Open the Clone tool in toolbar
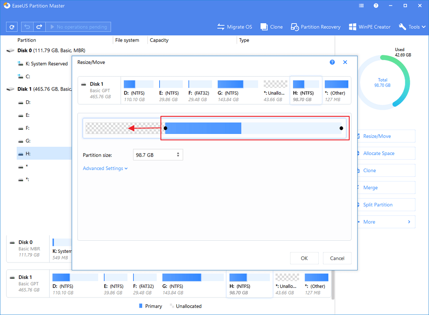The height and width of the screenshot is (315, 429). pyautogui.click(x=271, y=27)
